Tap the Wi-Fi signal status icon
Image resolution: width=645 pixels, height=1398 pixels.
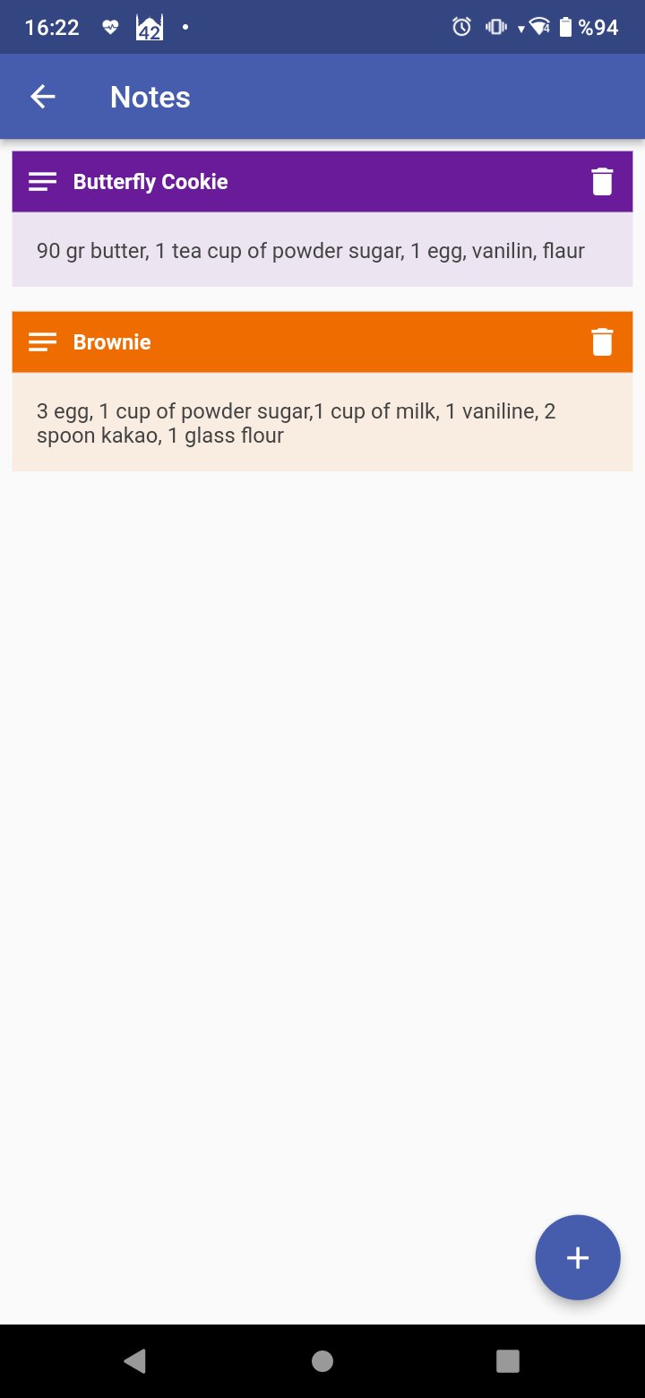click(539, 27)
